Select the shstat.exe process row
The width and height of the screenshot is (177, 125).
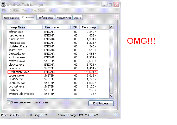tap(53, 50)
